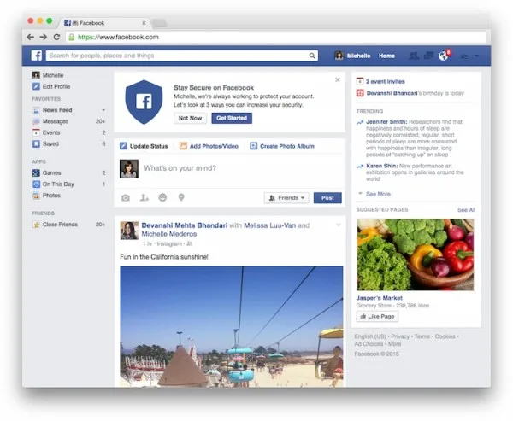The height and width of the screenshot is (421, 513).
Task: Add location with the pin icon
Action: pyautogui.click(x=181, y=197)
